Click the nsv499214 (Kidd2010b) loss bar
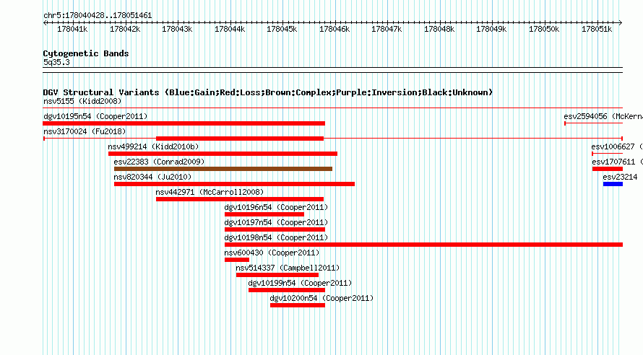This screenshot has width=643, height=355. coord(223,154)
